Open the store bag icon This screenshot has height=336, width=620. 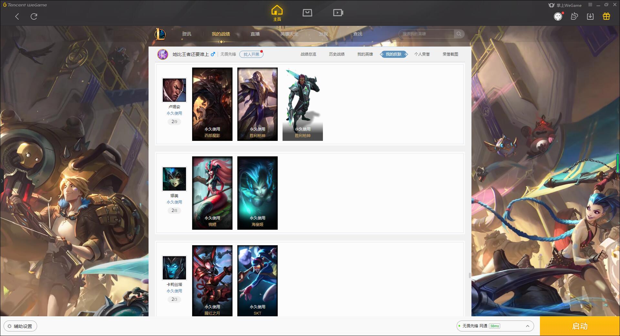click(x=307, y=13)
